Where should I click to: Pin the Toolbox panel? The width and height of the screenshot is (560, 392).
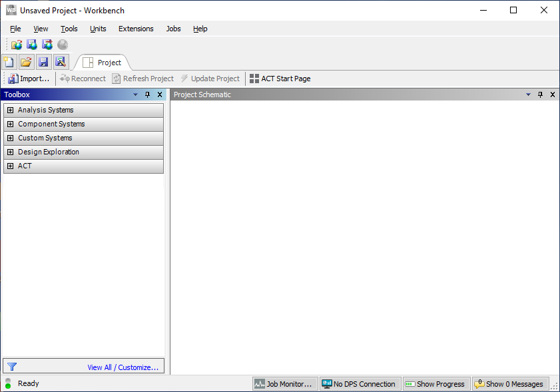[148, 95]
